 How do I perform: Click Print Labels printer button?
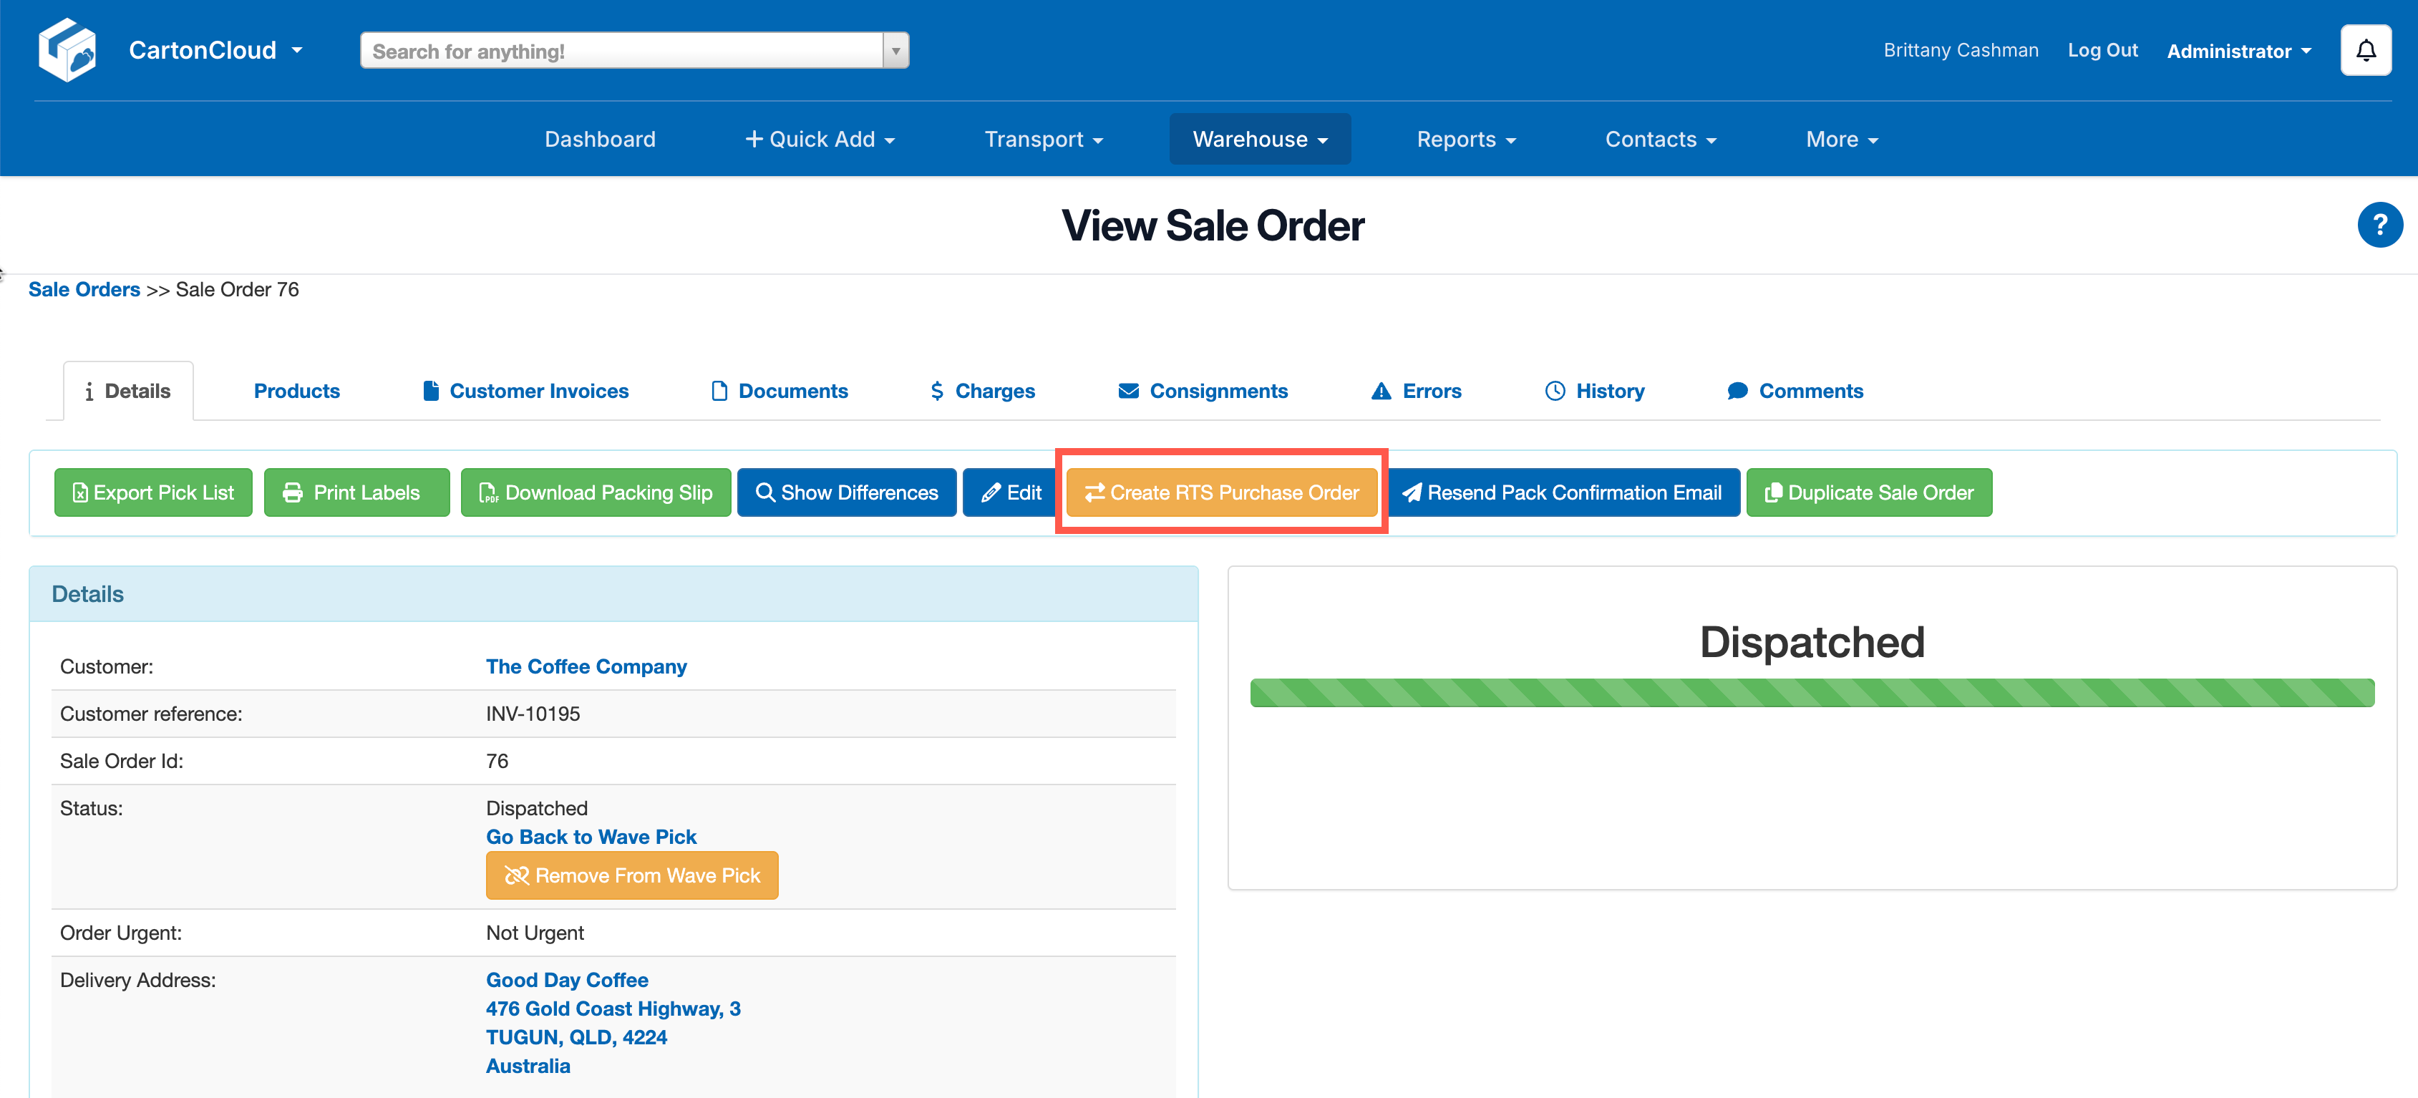[x=356, y=492]
